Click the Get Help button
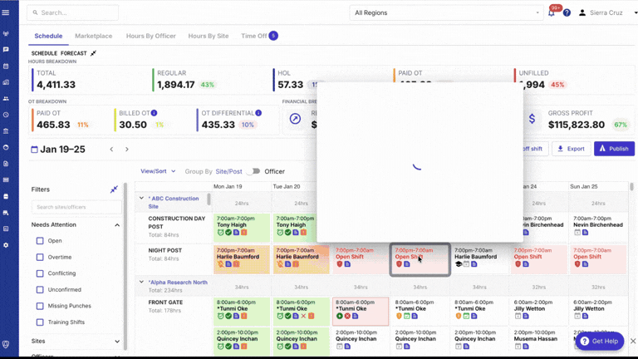Image resolution: width=638 pixels, height=359 pixels. (x=600, y=341)
